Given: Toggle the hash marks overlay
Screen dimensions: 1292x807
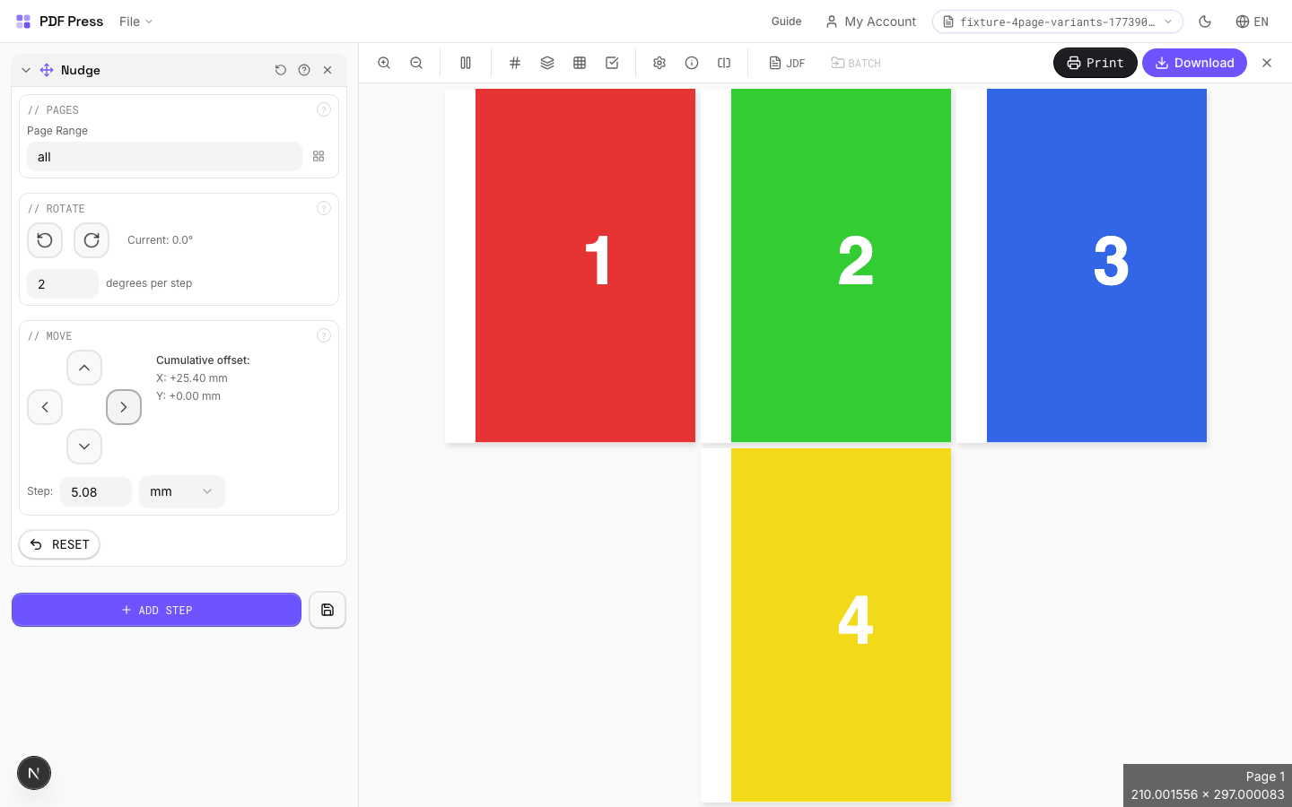Looking at the screenshot, I should [x=515, y=63].
